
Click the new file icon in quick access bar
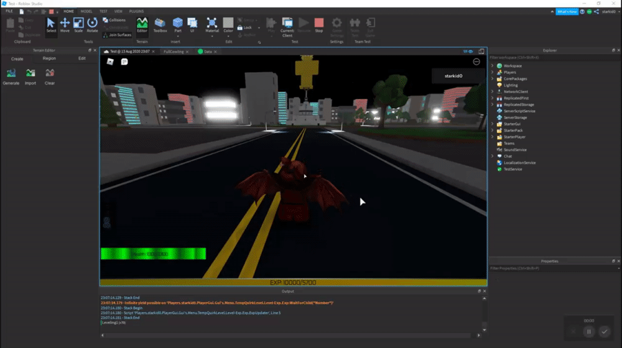[21, 11]
